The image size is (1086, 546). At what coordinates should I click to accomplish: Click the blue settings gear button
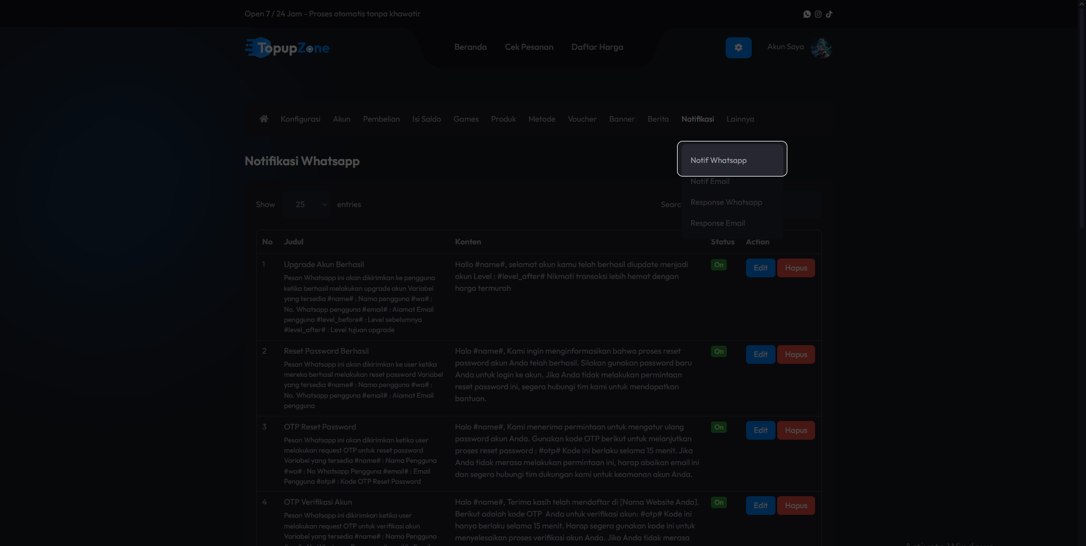(739, 48)
